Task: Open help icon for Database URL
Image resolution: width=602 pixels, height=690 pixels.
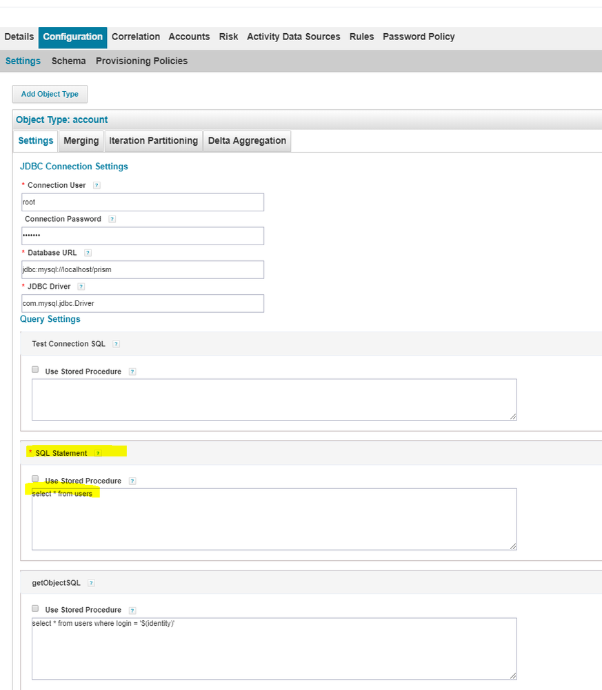Action: (x=88, y=253)
